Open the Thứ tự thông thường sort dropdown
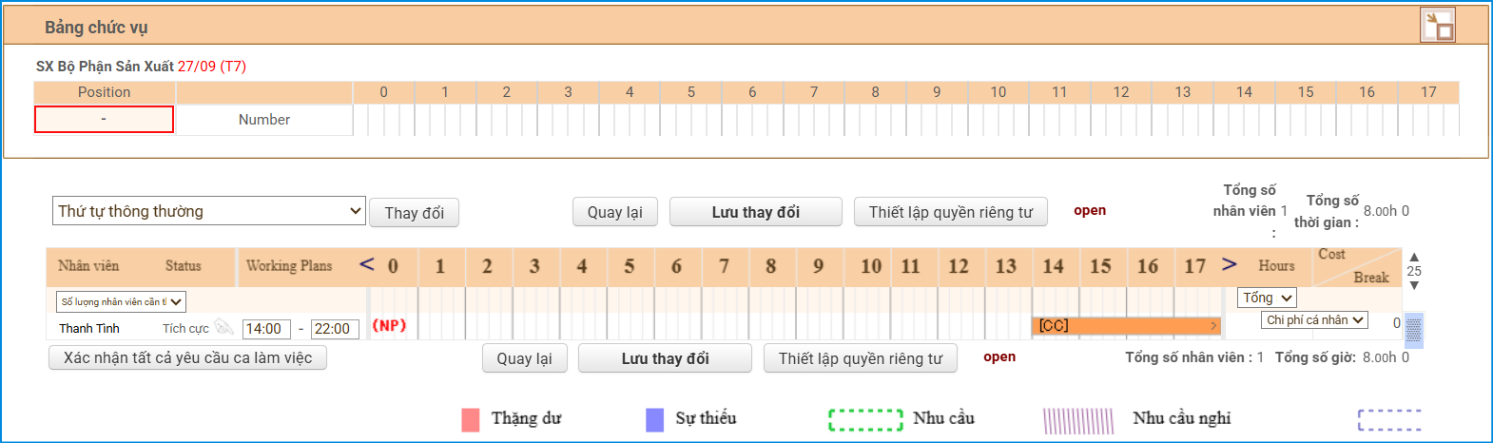This screenshot has width=1493, height=443. click(x=209, y=211)
